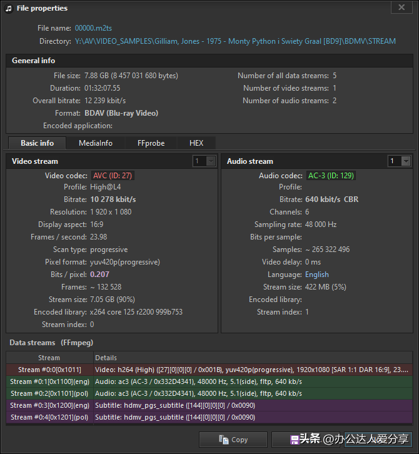Click the Stream column header
This screenshot has height=454, width=419.
click(49, 358)
